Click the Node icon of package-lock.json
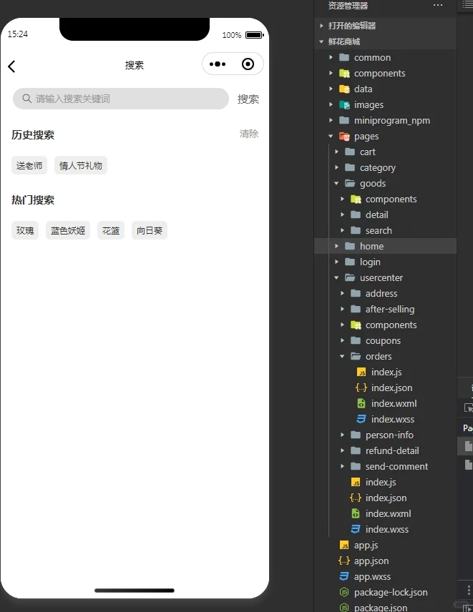This screenshot has height=612, width=473. (x=344, y=592)
